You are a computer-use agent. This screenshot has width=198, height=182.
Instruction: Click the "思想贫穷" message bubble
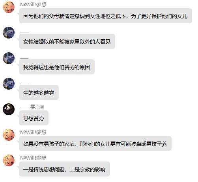pyautogui.click(x=34, y=118)
